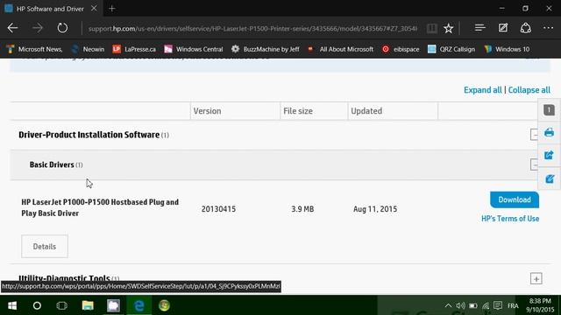Screen dimensions: 561x315
Task: Open the Windows 10 bookmark
Action: (x=507, y=49)
